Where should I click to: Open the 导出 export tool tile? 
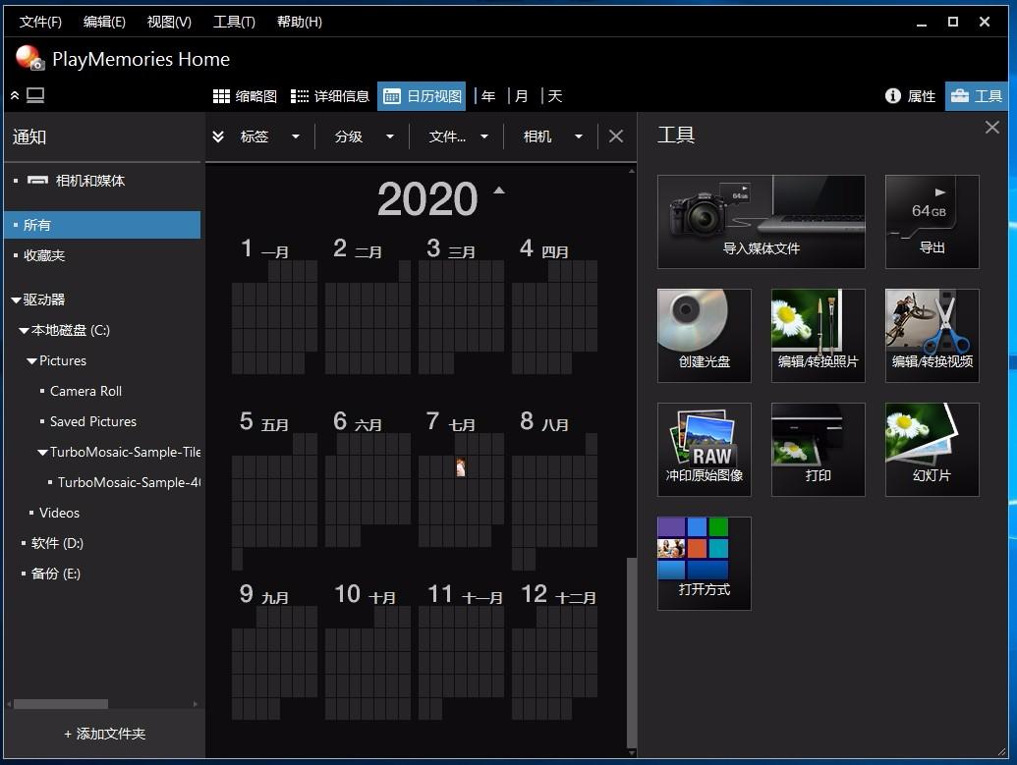click(932, 222)
